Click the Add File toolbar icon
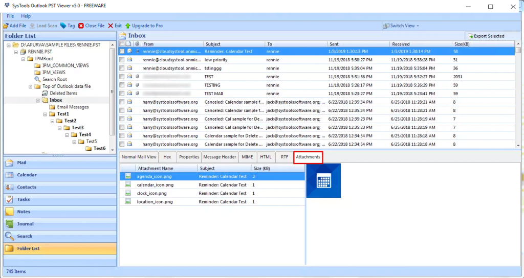Viewport: 524px width, 278px height. tap(6, 26)
